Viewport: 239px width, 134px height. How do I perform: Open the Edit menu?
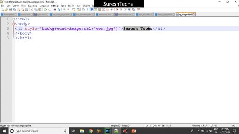coord(9,6)
